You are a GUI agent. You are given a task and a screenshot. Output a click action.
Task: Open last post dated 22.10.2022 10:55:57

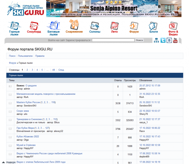[x=150, y=111]
